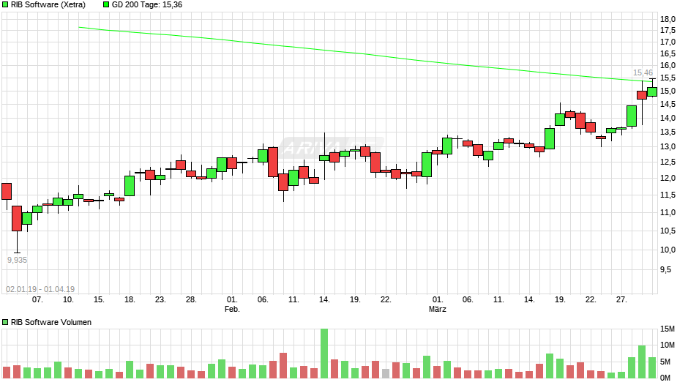The height and width of the screenshot is (385, 688).
Task: Click the 18,0 price axis label
Action: pos(668,19)
